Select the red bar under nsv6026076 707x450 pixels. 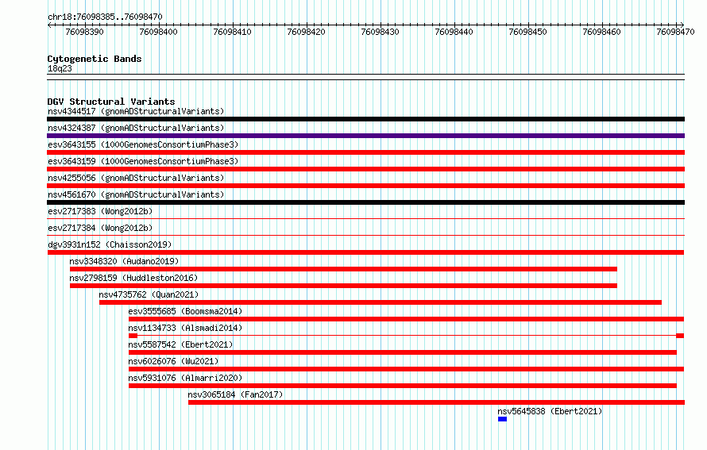point(406,369)
